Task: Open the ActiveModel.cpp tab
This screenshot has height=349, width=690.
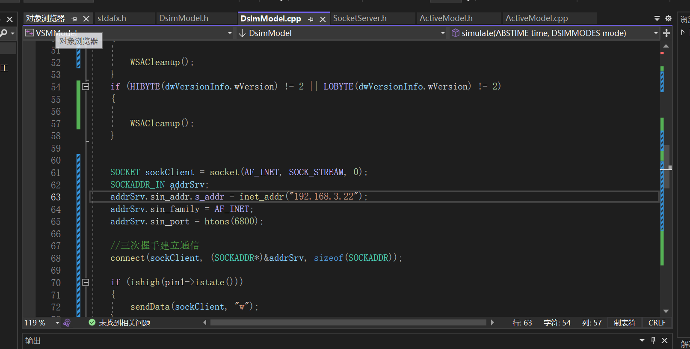Action: [536, 18]
